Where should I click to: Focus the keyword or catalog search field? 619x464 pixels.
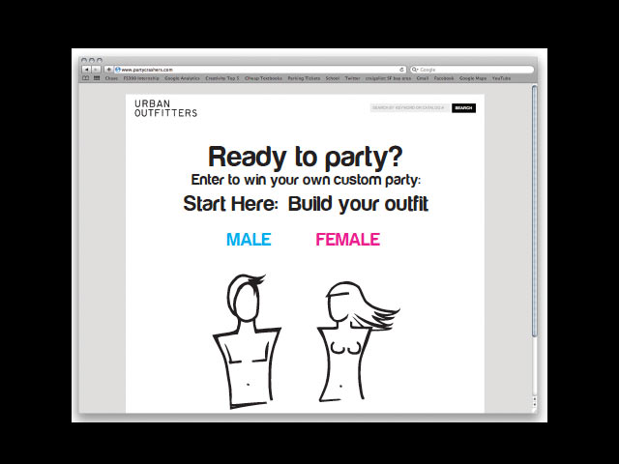click(408, 108)
